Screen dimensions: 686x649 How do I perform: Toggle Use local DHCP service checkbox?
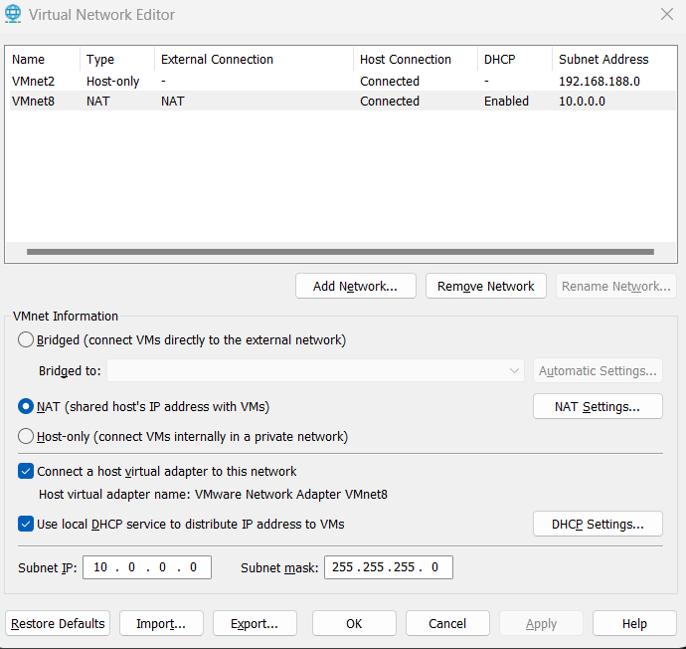pos(26,524)
